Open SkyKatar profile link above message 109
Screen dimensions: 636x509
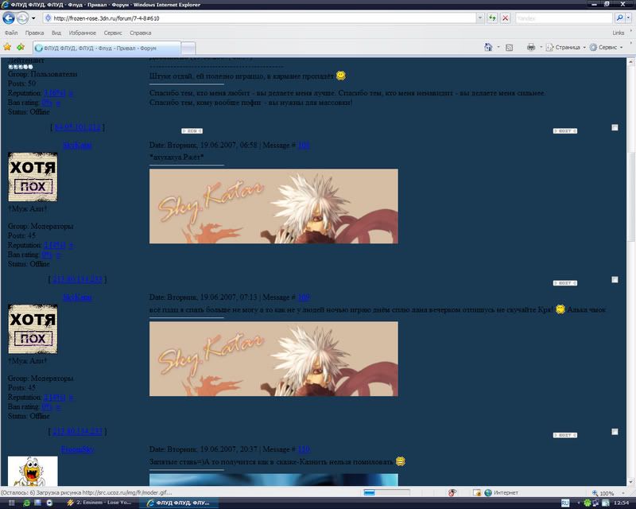77,297
